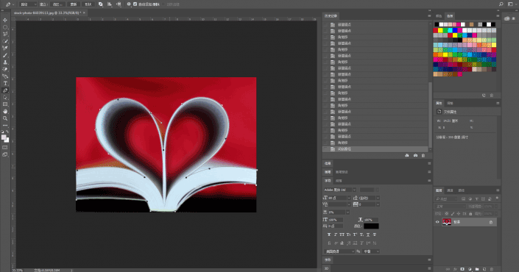This screenshot has height=272, width=519.
Task: Click the Shape button in pen options bar
Action: tap(88, 4)
